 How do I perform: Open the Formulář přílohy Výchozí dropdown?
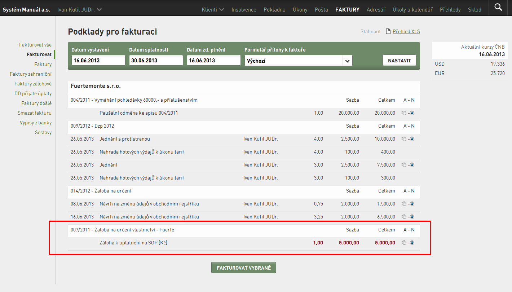(x=298, y=61)
